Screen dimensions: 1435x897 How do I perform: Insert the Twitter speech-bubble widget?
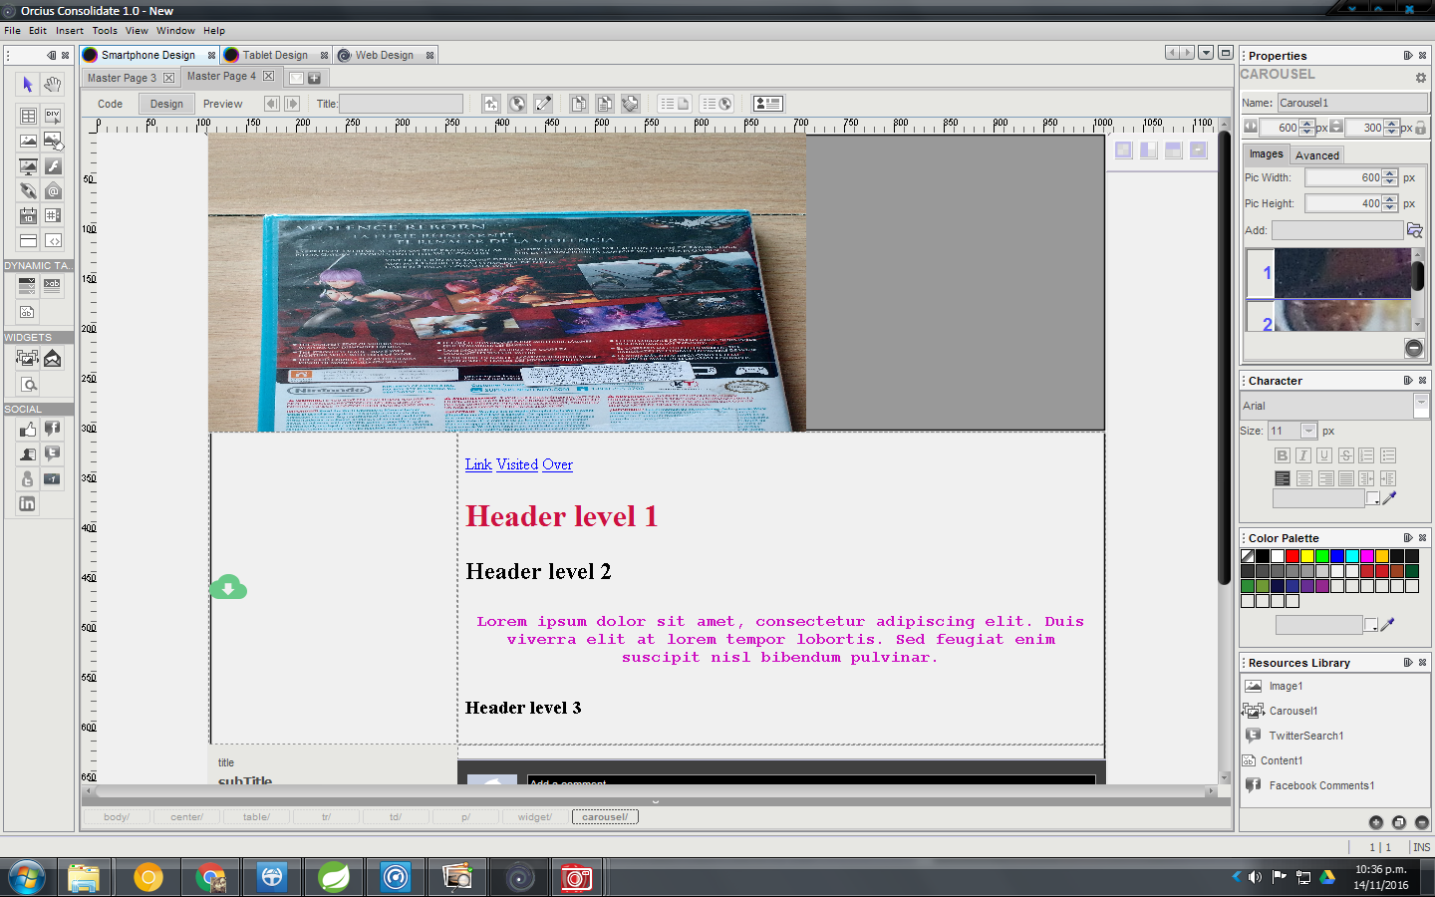point(53,454)
